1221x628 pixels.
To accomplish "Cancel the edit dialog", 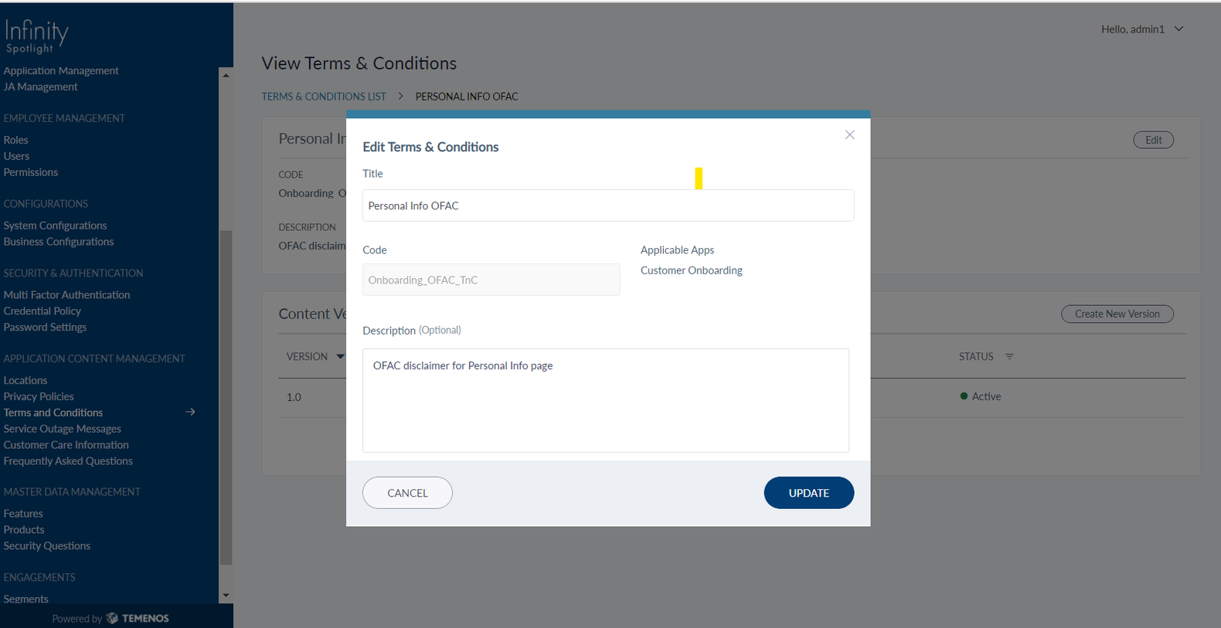I will click(407, 493).
